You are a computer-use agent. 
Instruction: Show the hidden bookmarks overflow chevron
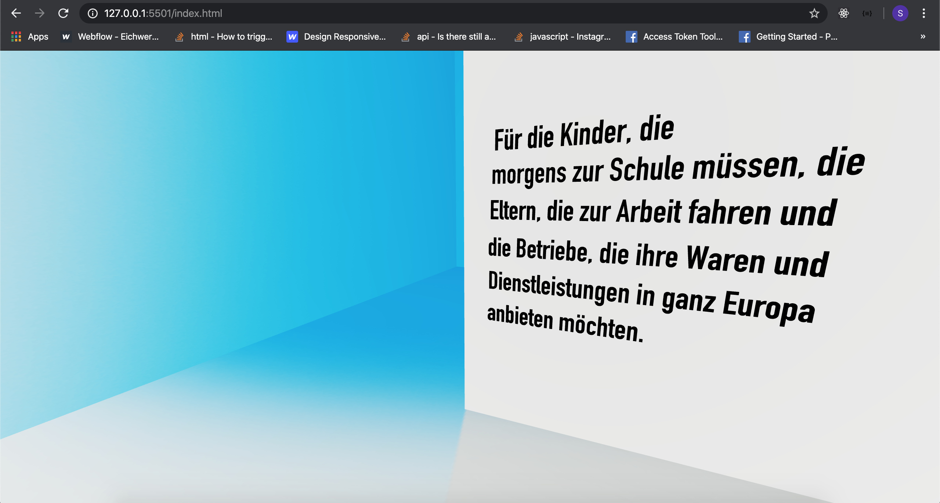tap(923, 37)
